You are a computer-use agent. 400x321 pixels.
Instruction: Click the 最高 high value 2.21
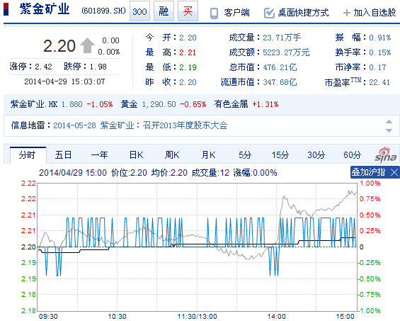pyautogui.click(x=188, y=52)
